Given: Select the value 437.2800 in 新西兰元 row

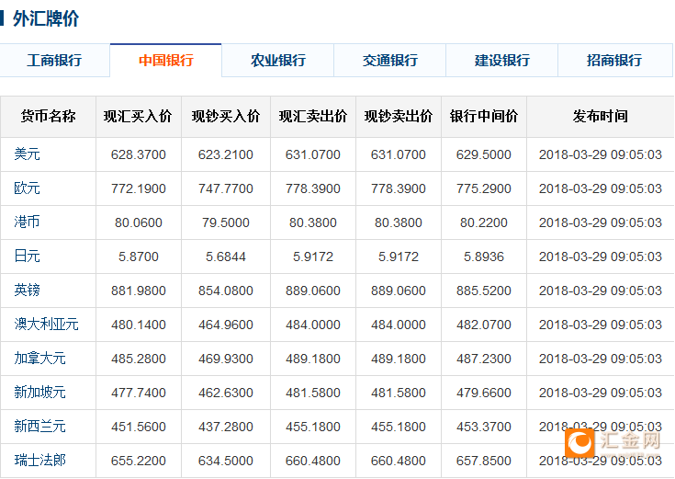Looking at the screenshot, I should pos(226,428).
